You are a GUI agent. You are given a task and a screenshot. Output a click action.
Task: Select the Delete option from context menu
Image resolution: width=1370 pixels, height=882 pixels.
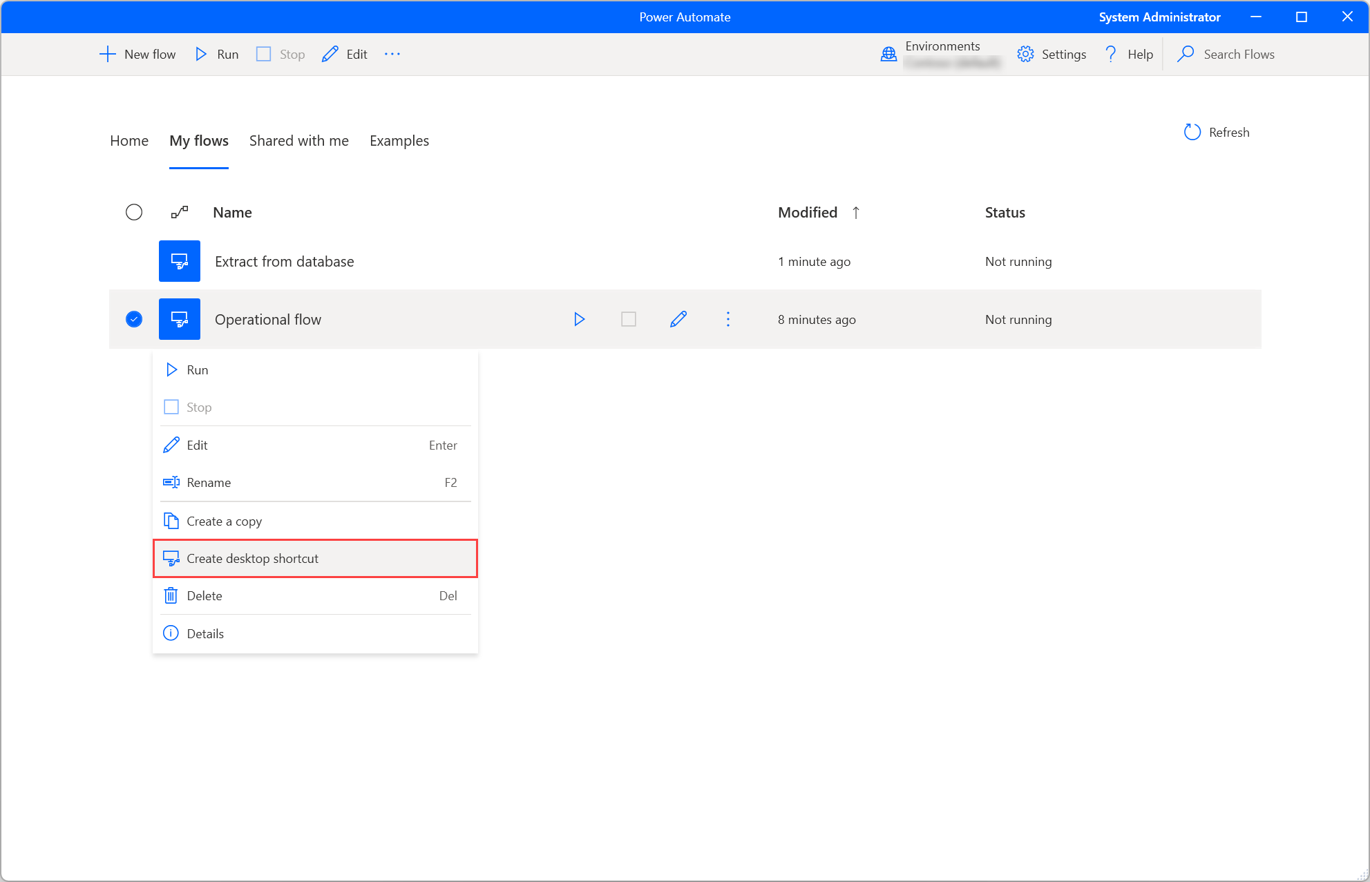(204, 595)
